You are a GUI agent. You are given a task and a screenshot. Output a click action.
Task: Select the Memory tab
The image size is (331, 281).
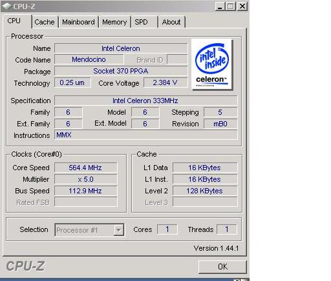(114, 22)
